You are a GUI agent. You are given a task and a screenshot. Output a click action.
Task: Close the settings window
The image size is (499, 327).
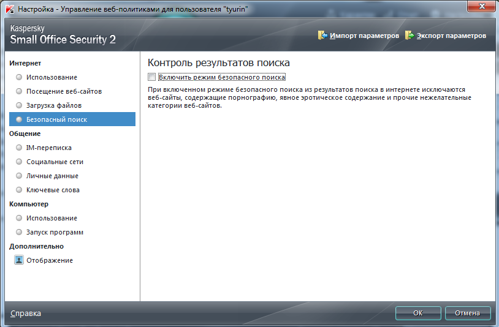pyautogui.click(x=481, y=6)
